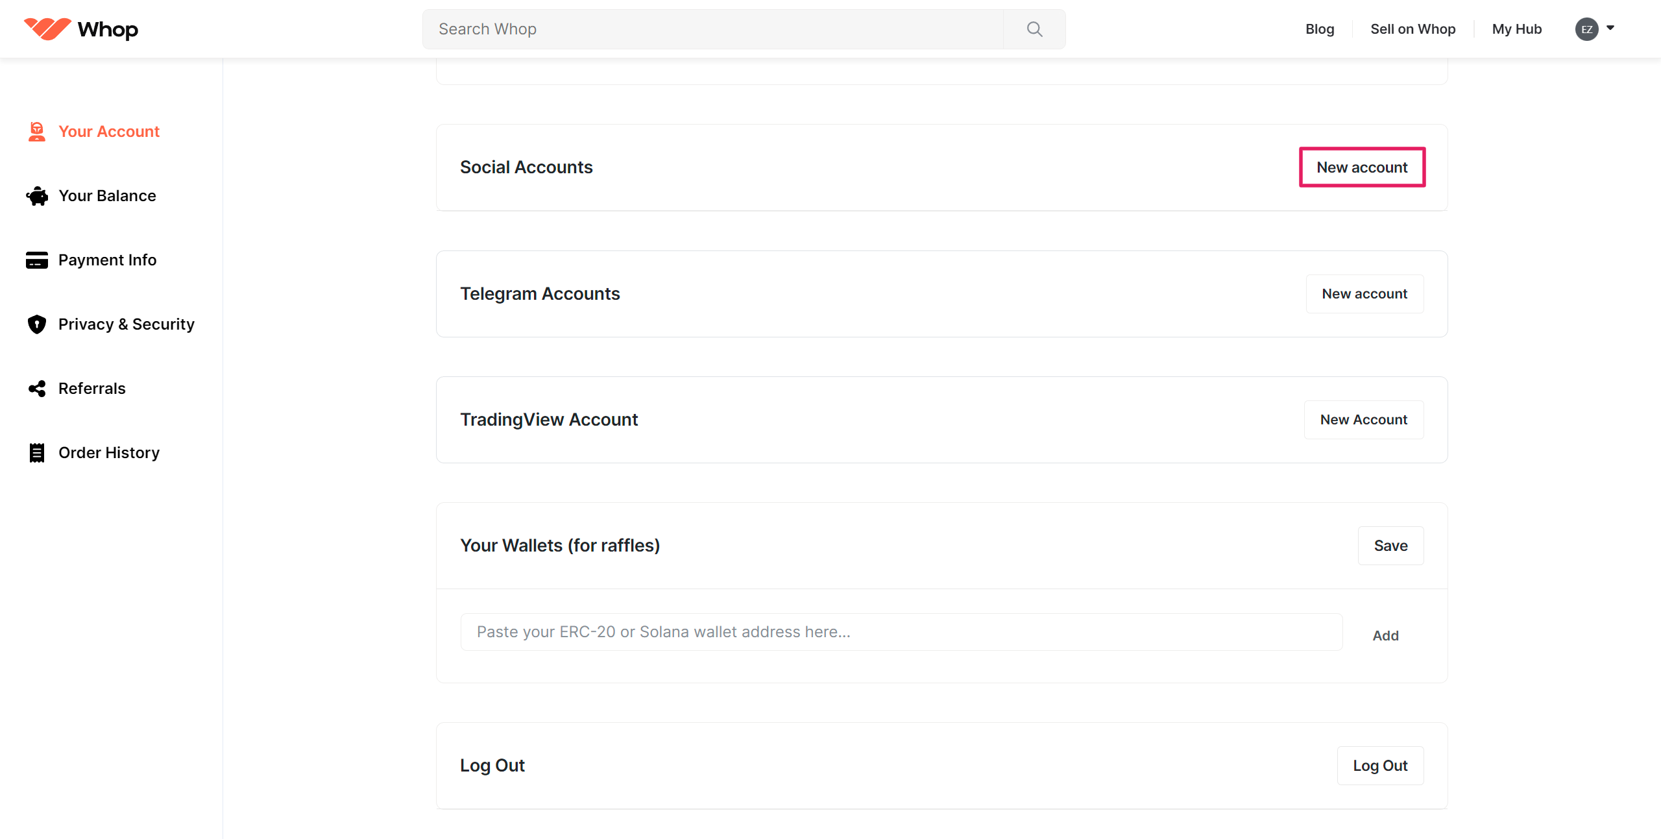Click the Log Out section heading
Screen dimensions: 1661x839
[492, 766]
